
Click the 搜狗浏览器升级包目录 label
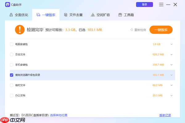(28, 75)
